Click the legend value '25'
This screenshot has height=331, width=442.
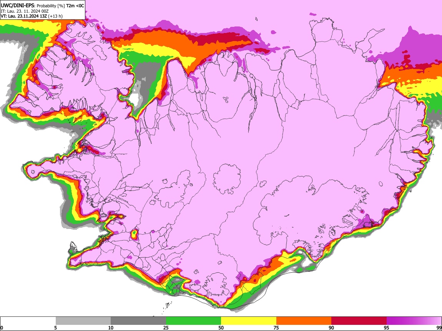coord(166,328)
